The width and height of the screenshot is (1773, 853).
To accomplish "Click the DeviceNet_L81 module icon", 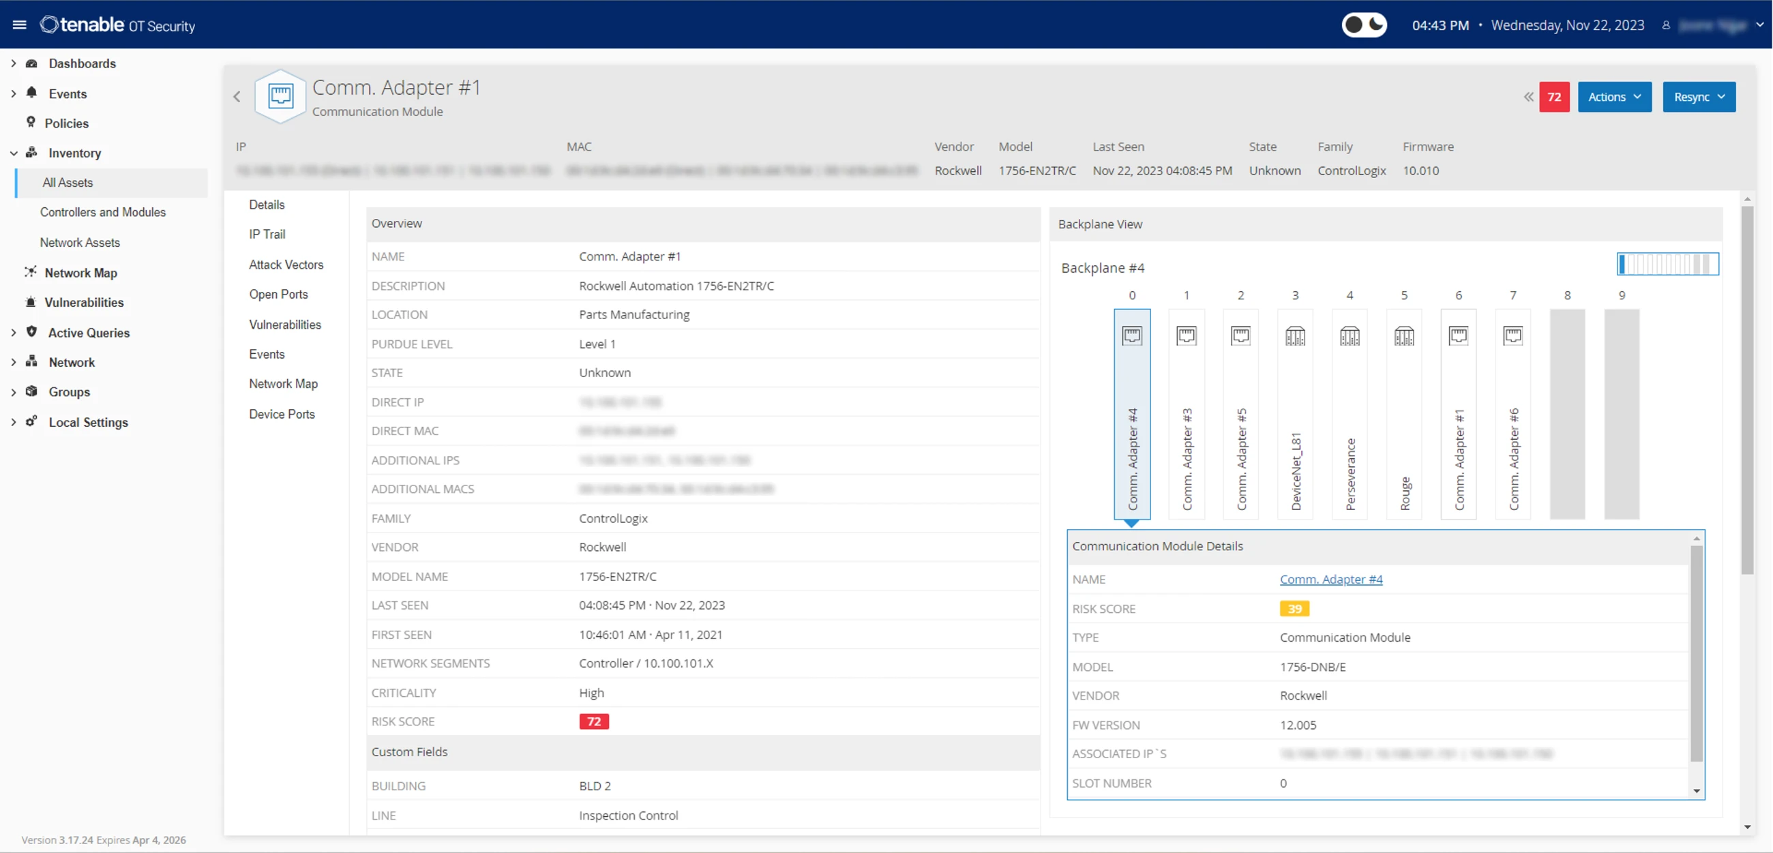I will click(1294, 335).
